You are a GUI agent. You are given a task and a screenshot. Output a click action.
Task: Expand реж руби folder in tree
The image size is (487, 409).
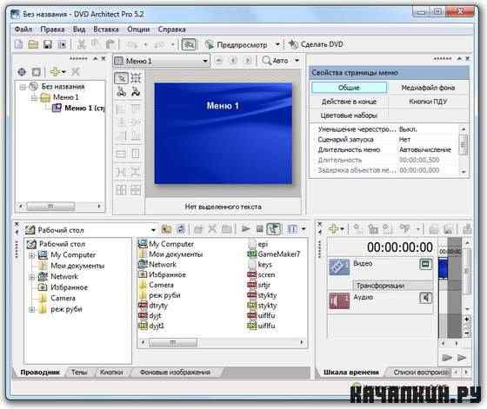pos(31,309)
